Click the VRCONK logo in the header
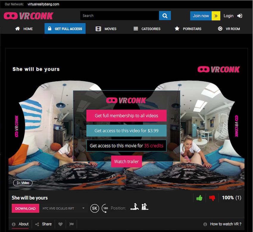 coord(29,16)
